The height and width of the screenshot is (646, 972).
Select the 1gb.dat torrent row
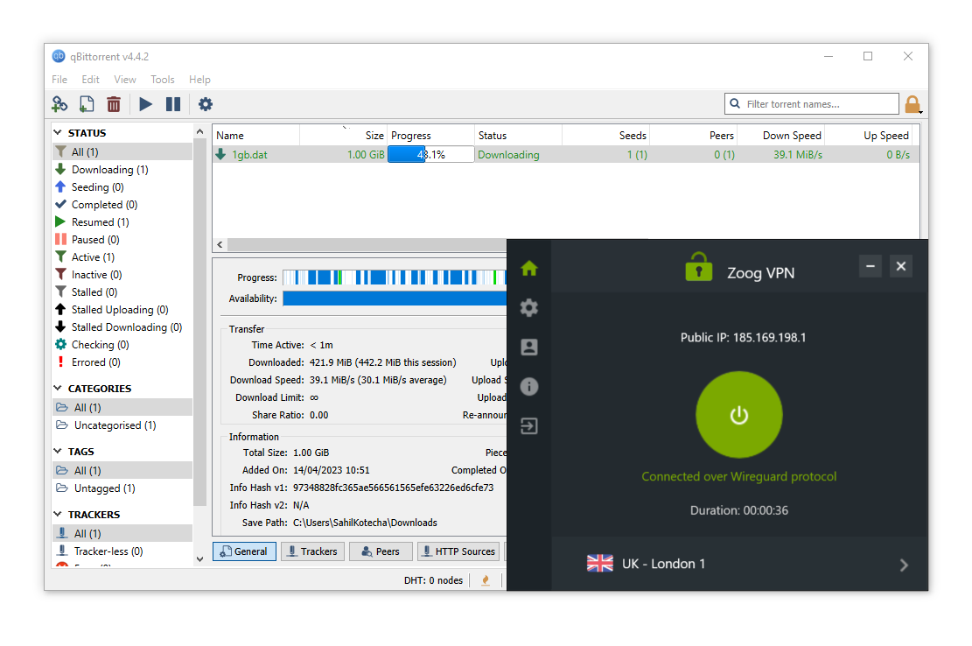pos(565,154)
